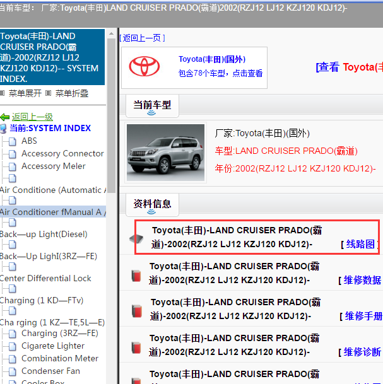
Task: Open the 线路图 link
Action: [360, 245]
